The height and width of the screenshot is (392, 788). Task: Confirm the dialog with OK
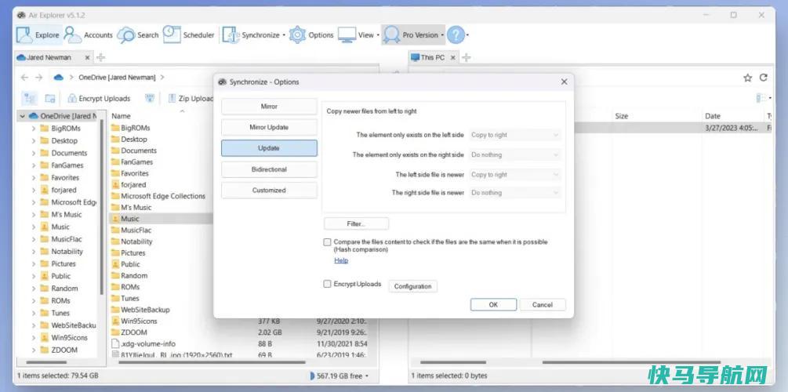pos(493,304)
